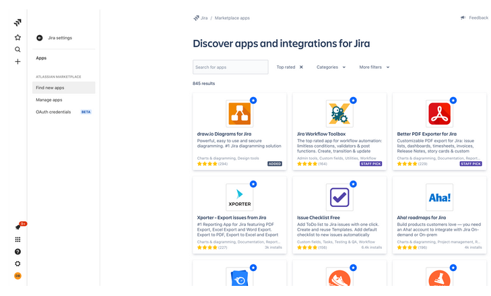Click the top rated badge on draw.io
491x296 pixels.
pos(253,100)
